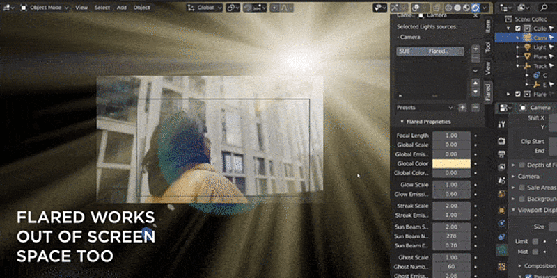Toggle selectability arrow for Light row
Screen dimensions: 557x278
(x=551, y=47)
